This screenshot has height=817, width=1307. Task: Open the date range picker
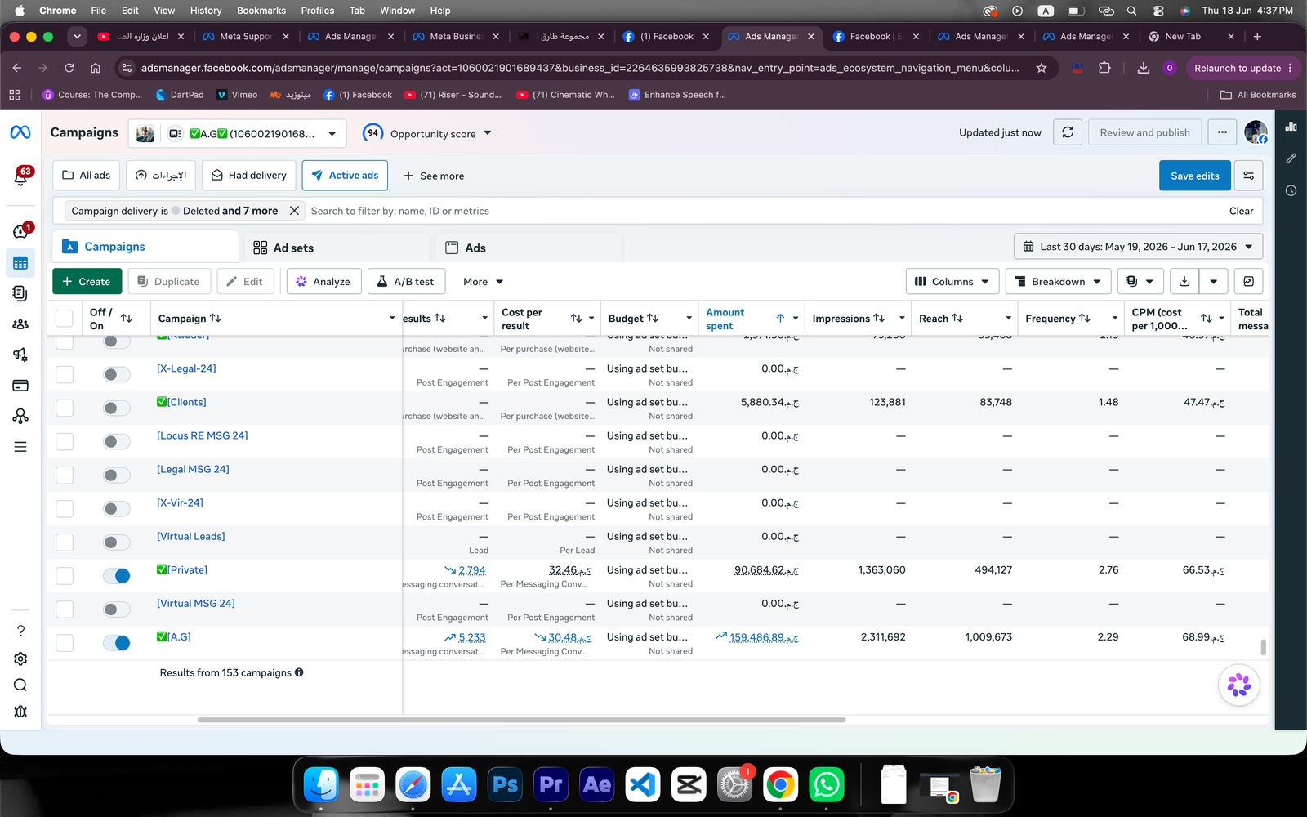point(1139,247)
